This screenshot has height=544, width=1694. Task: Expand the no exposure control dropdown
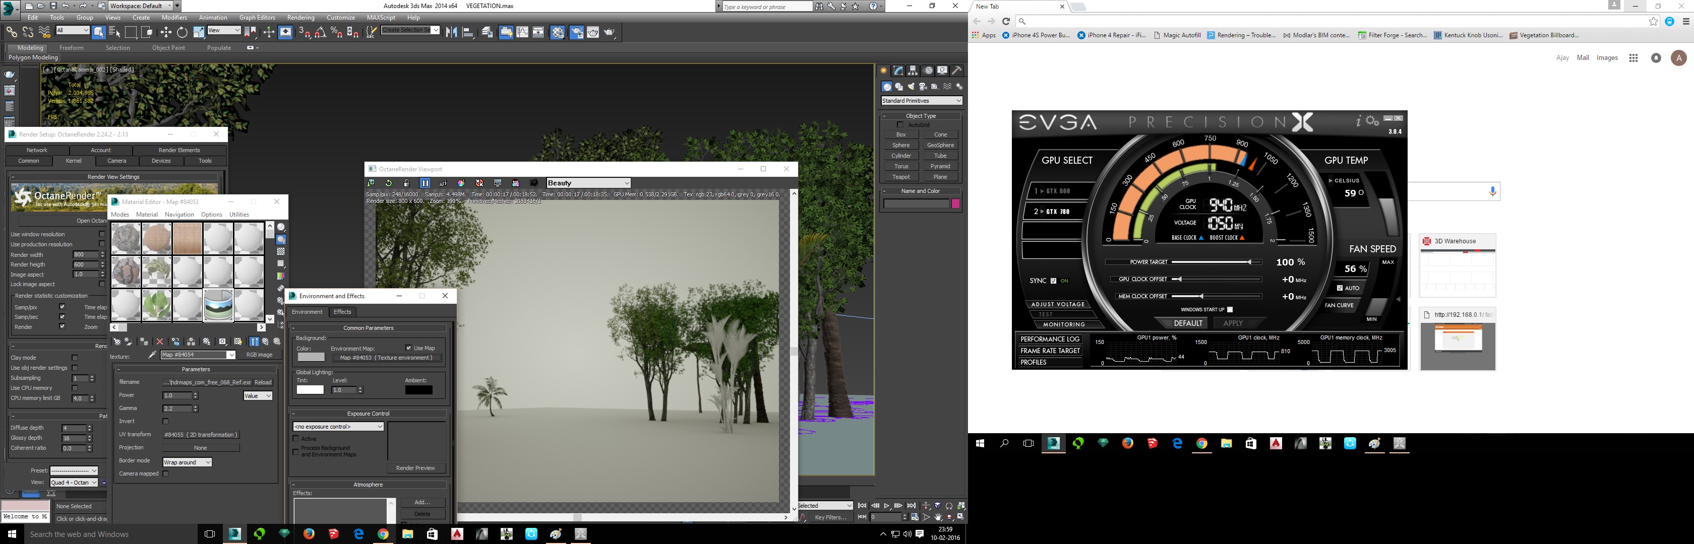338,427
